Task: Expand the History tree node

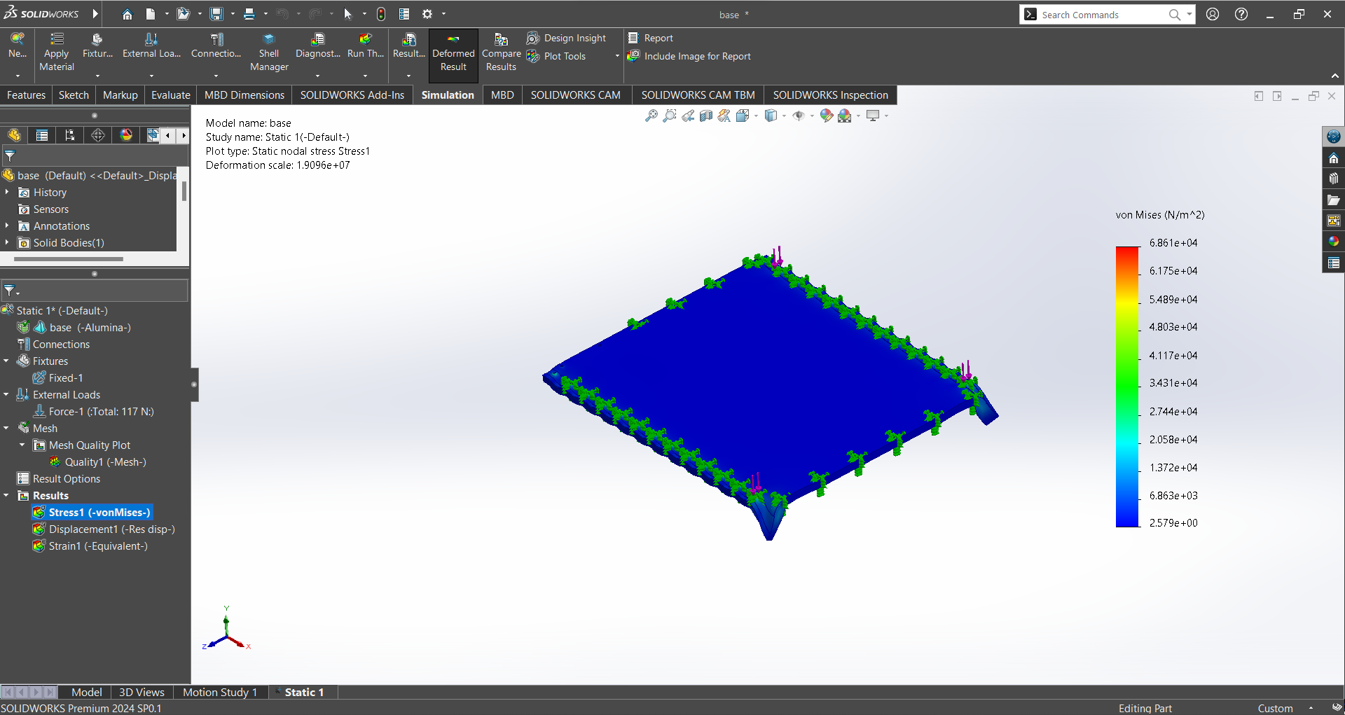Action: coord(7,193)
